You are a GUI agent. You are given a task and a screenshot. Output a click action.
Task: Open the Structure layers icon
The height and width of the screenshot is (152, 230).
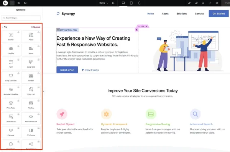pyautogui.click(x=25, y=3)
